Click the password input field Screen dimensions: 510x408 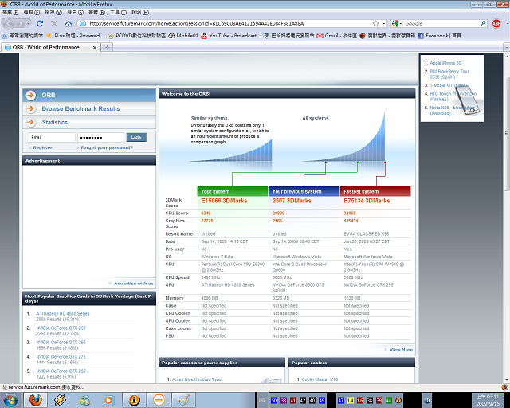(x=101, y=137)
